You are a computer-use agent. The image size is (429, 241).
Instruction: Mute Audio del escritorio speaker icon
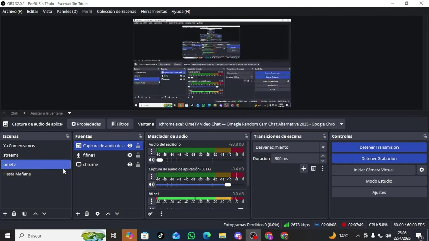(152, 160)
